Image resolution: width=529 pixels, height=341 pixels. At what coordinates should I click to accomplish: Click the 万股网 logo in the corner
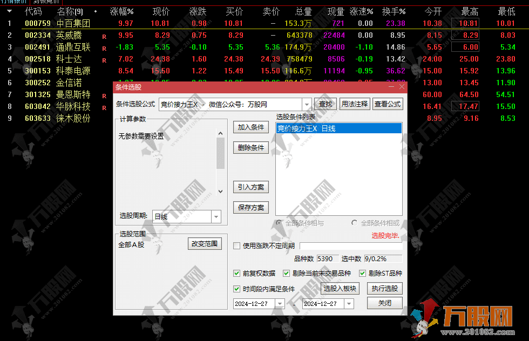tap(462, 319)
